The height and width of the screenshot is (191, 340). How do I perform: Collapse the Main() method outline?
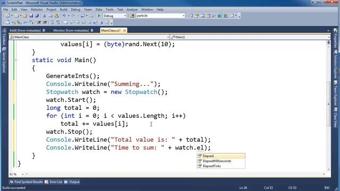pyautogui.click(x=16, y=60)
